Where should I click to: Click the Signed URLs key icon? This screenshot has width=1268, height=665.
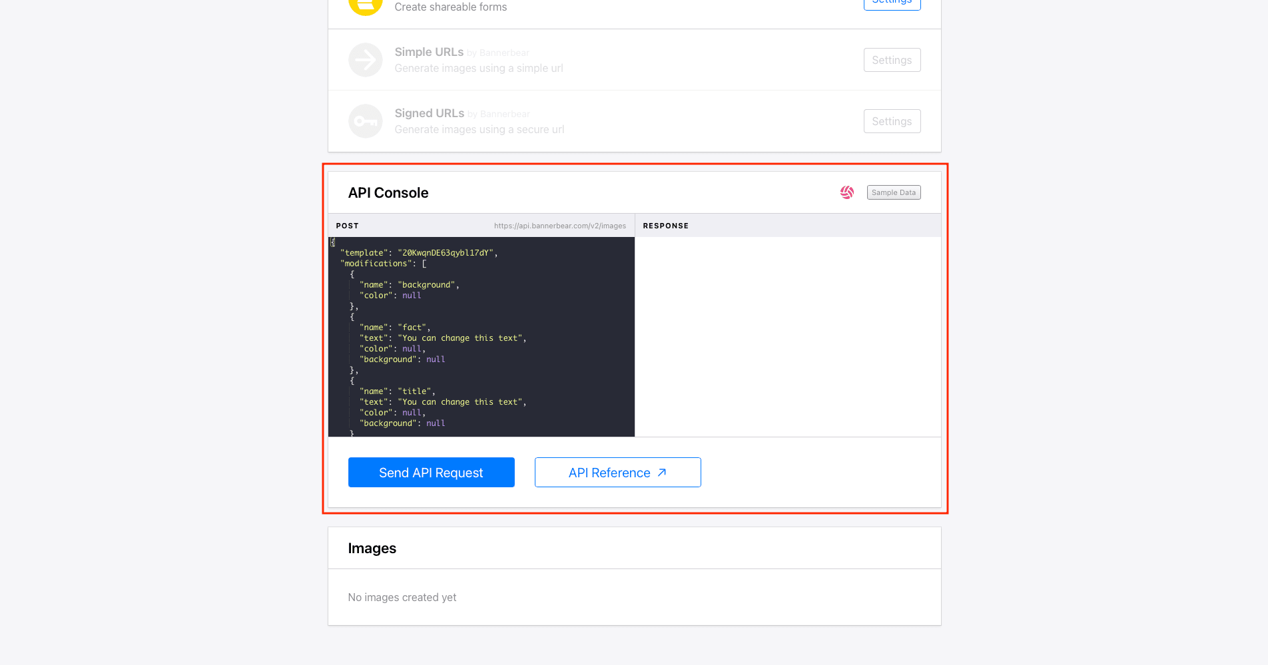[x=365, y=120]
